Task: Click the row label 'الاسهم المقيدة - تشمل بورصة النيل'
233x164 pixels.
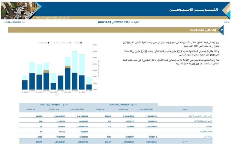Action: click(200, 116)
